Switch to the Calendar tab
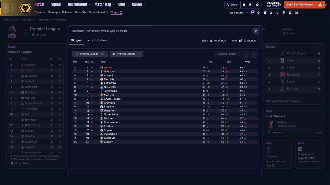Viewport: 330px width, 185px height. click(67, 12)
